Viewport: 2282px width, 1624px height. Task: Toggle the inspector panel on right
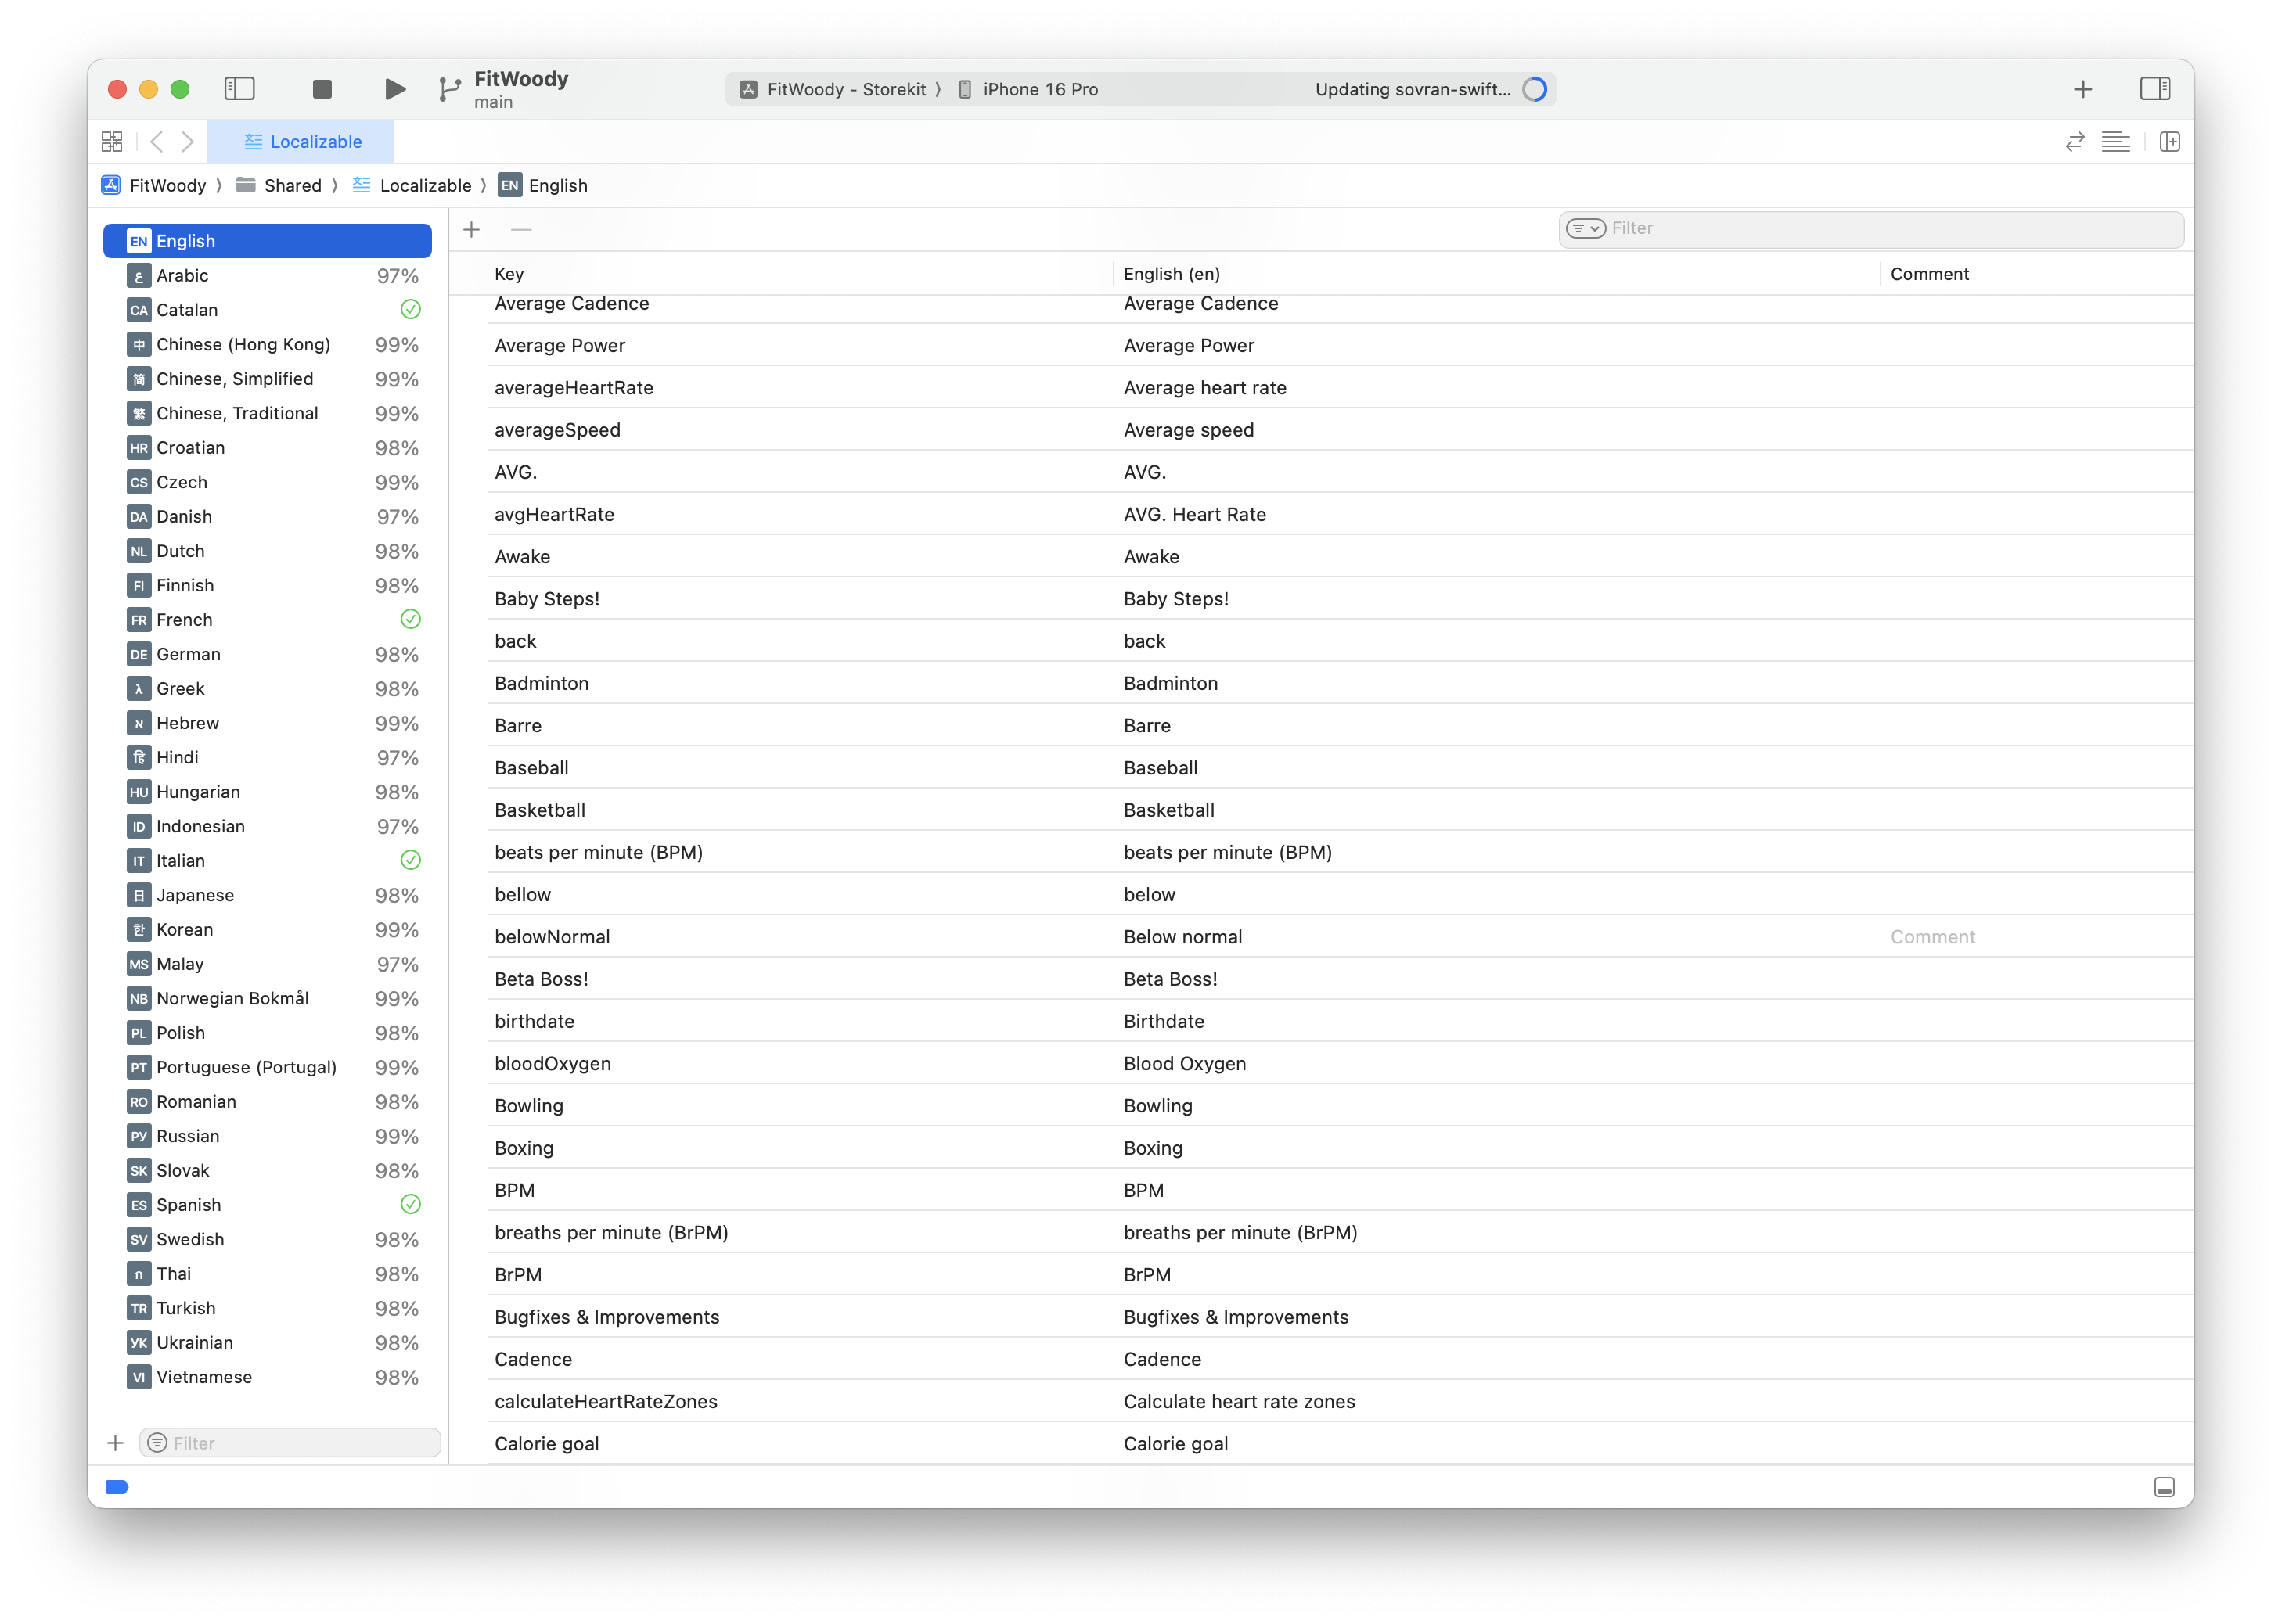[x=2154, y=89]
